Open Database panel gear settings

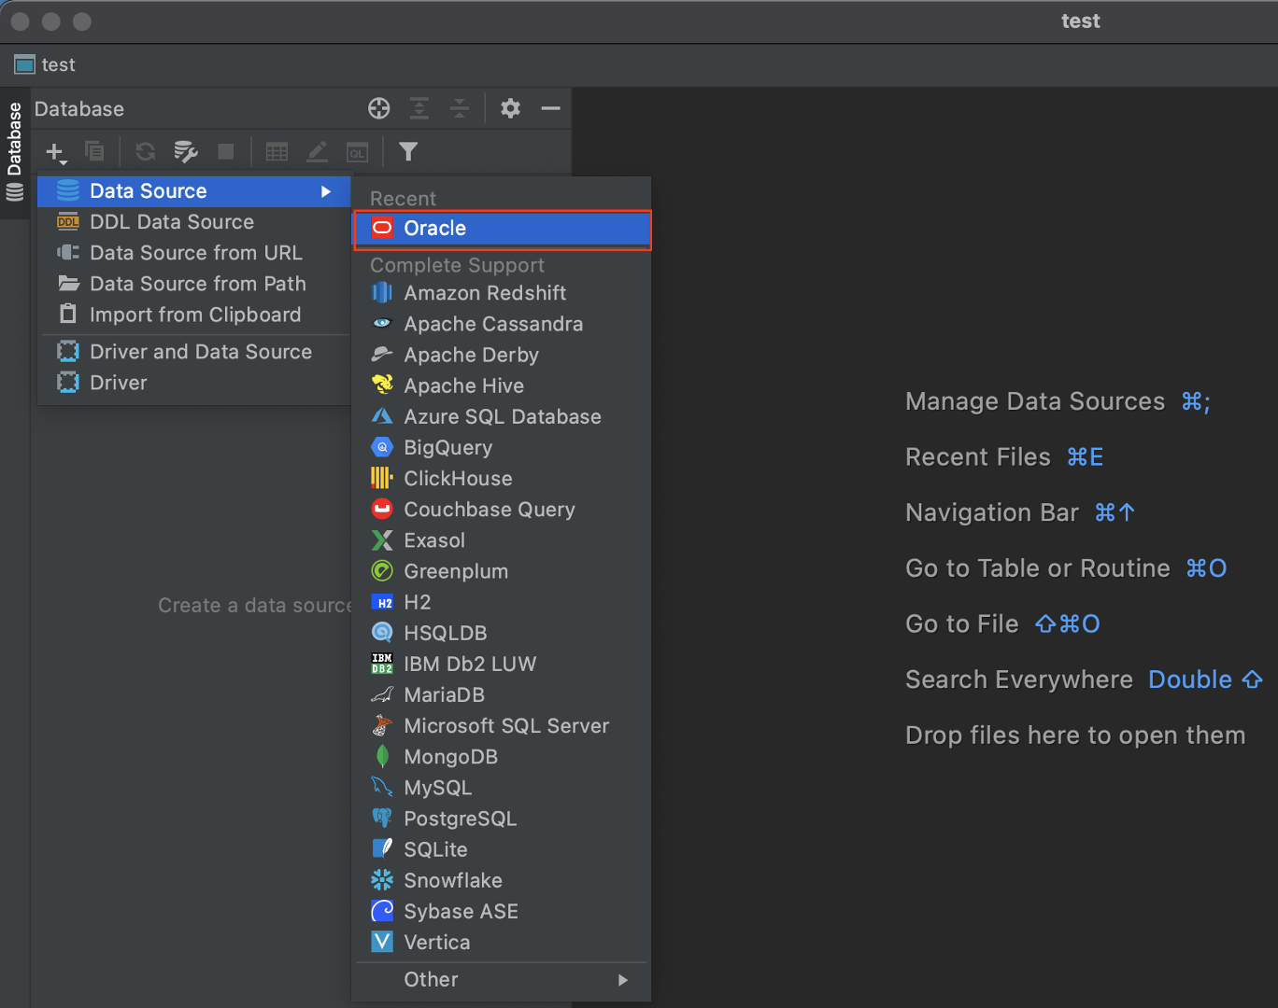[x=510, y=108]
